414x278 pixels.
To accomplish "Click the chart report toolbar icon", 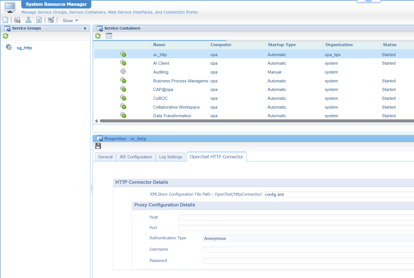I will pos(39,20).
